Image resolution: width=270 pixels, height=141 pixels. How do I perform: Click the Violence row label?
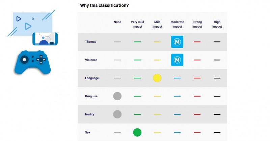[x=91, y=60]
